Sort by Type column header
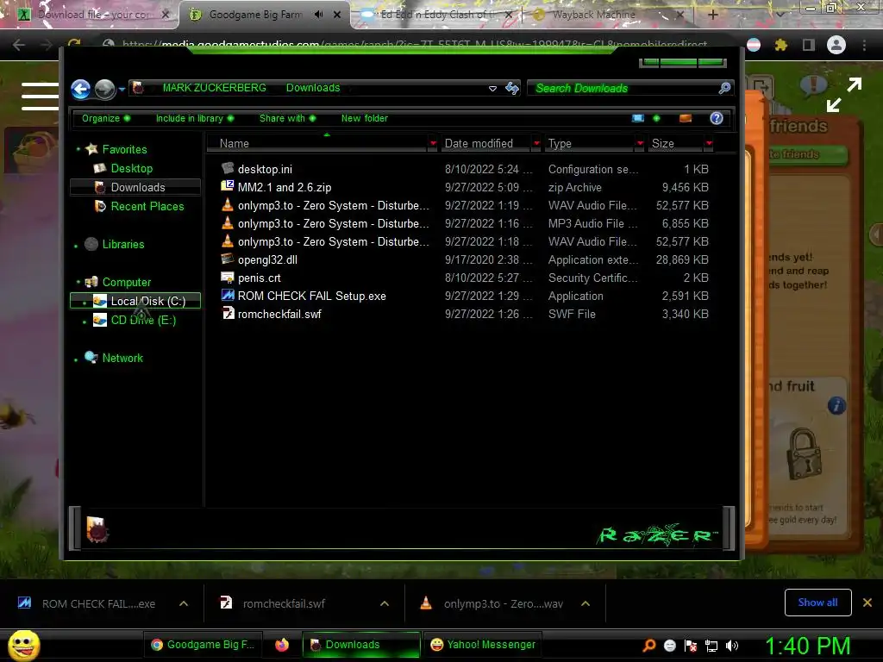 [588, 144]
